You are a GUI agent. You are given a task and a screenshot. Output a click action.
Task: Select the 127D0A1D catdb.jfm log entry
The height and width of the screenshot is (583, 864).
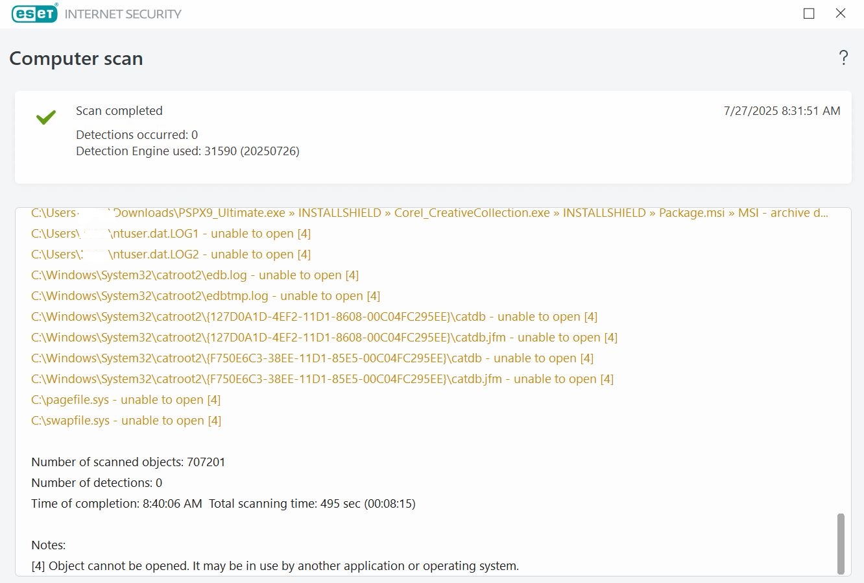[324, 338]
